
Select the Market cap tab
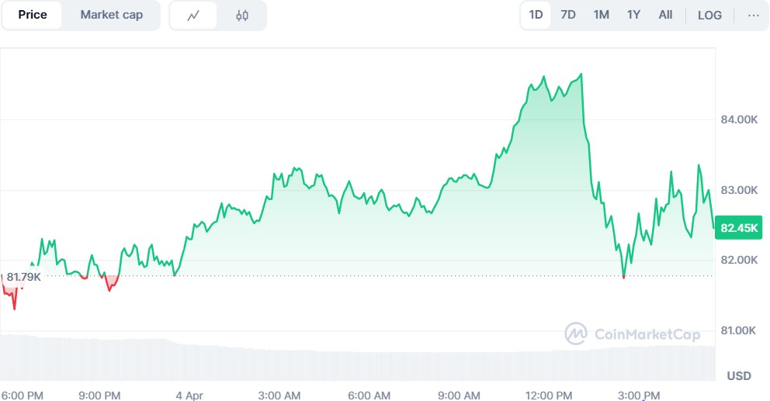tap(111, 15)
